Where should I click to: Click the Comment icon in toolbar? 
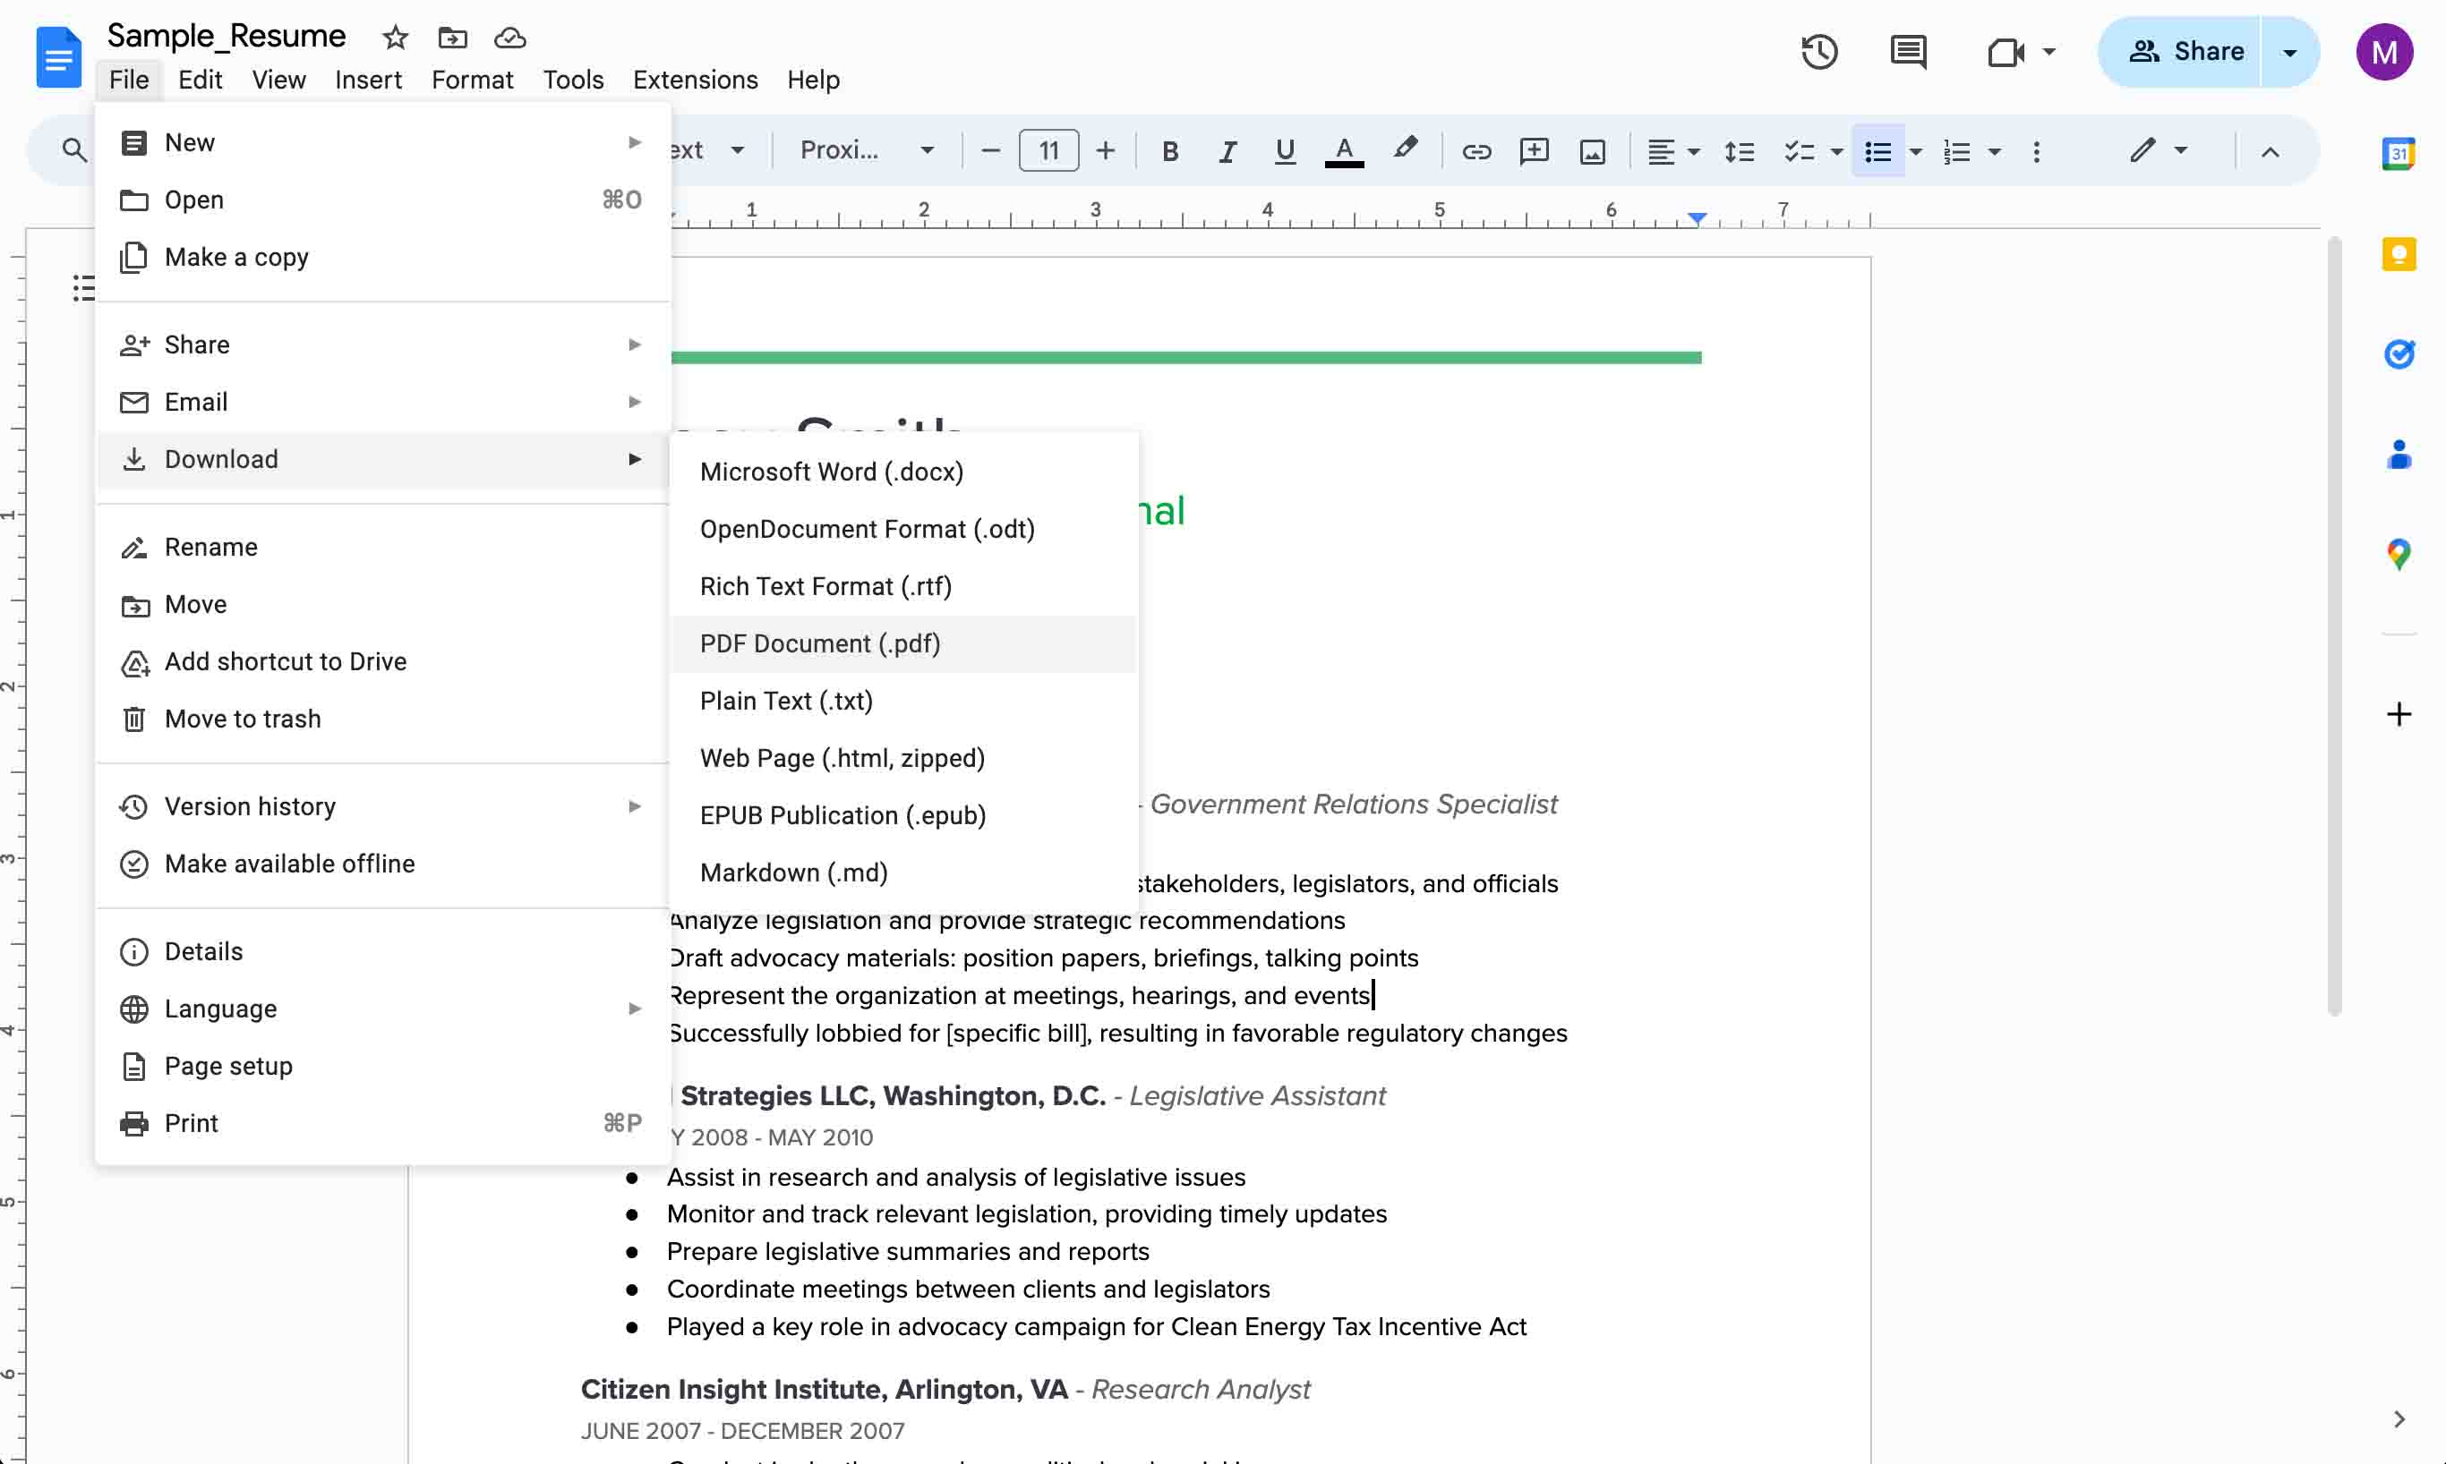point(1909,50)
